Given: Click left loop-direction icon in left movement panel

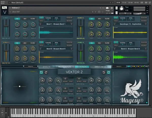Looking at the screenshot, I should pos(41,72).
